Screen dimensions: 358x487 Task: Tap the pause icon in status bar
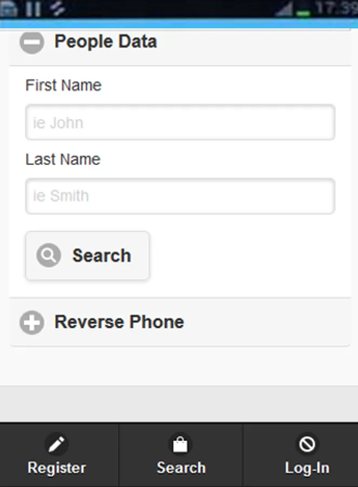33,9
